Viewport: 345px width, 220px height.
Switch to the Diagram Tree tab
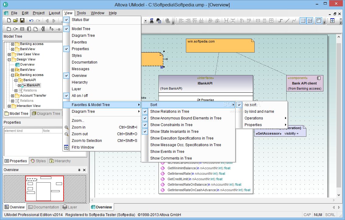tap(46, 114)
